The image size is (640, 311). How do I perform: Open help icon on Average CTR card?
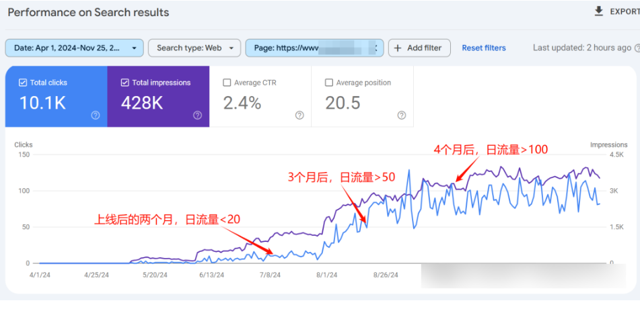(299, 116)
